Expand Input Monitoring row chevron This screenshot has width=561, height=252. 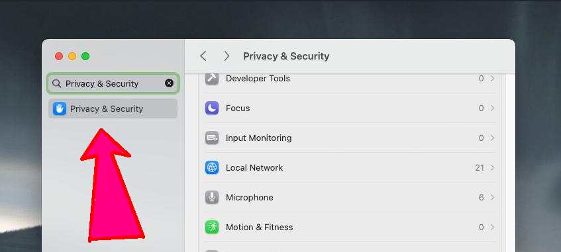click(x=492, y=138)
